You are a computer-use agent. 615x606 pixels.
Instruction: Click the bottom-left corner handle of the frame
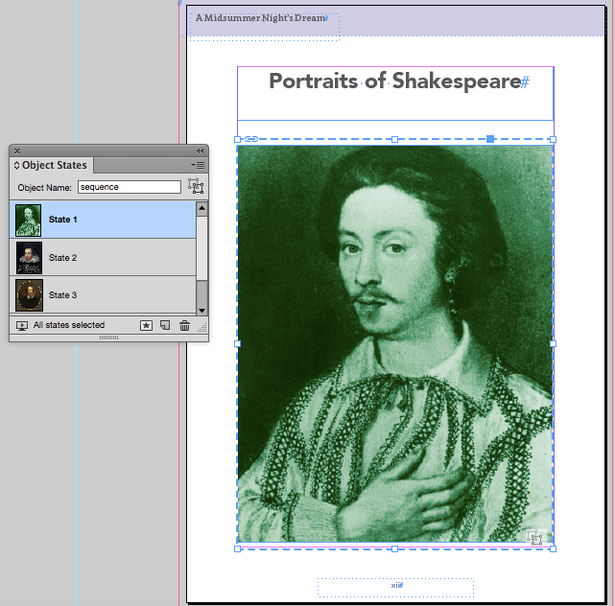[x=237, y=548]
